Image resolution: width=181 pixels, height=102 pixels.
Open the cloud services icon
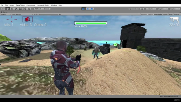(x=142, y=9)
